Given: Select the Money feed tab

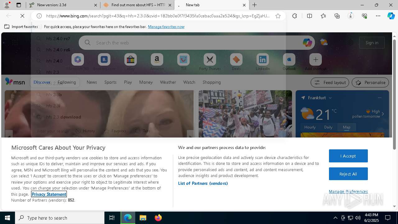Looking at the screenshot, I should click(146, 82).
